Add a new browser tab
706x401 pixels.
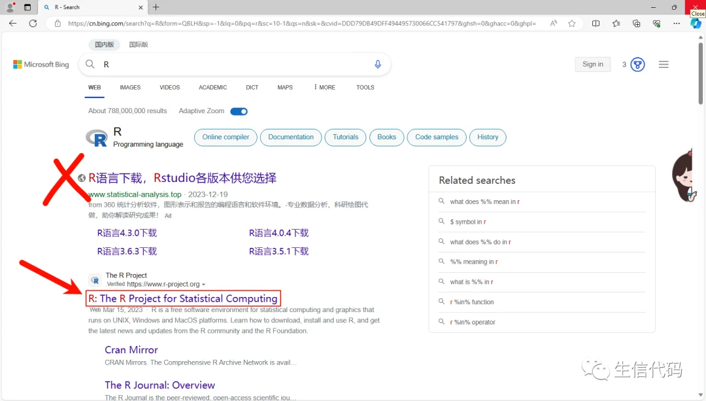pyautogui.click(x=156, y=7)
